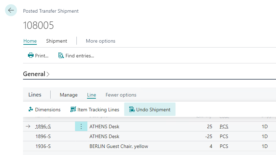The height and width of the screenshot is (155, 276).
Task: Open item 1896-S link in first row
Action: pos(43,126)
